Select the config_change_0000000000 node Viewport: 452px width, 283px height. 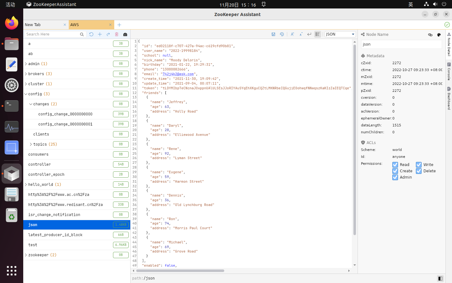coord(77,114)
